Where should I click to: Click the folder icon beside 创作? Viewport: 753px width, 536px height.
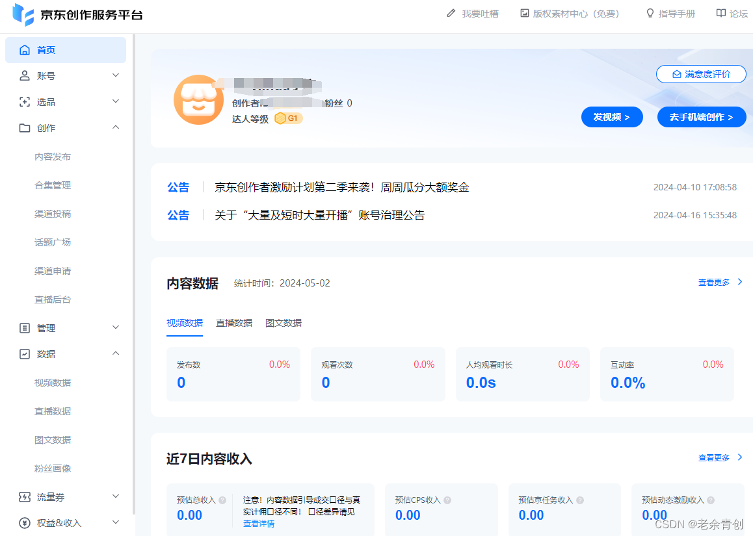25,127
